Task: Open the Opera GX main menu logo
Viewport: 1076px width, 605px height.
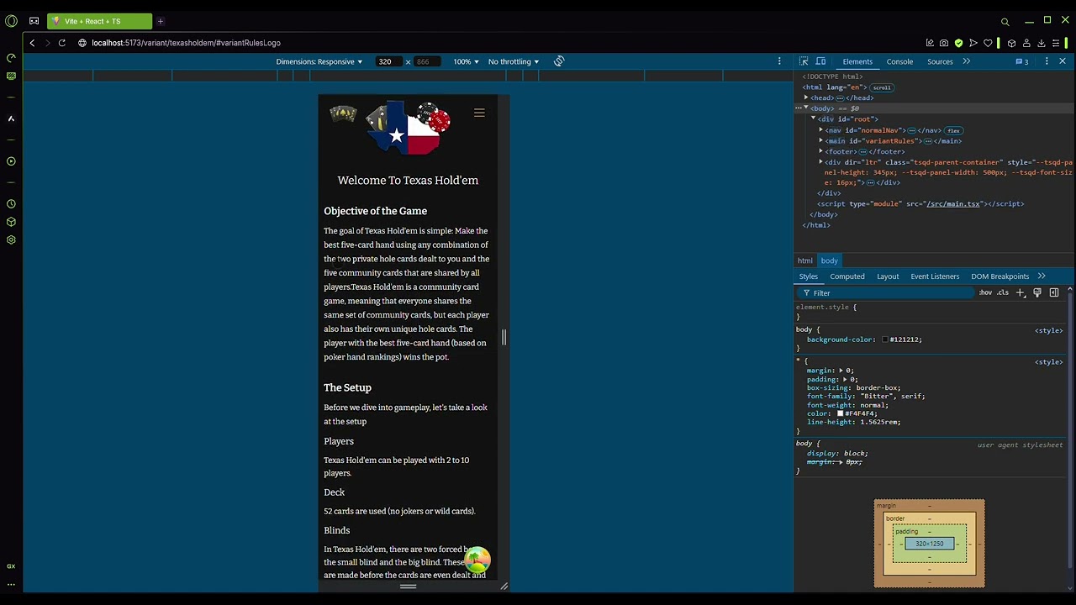Action: [11, 21]
